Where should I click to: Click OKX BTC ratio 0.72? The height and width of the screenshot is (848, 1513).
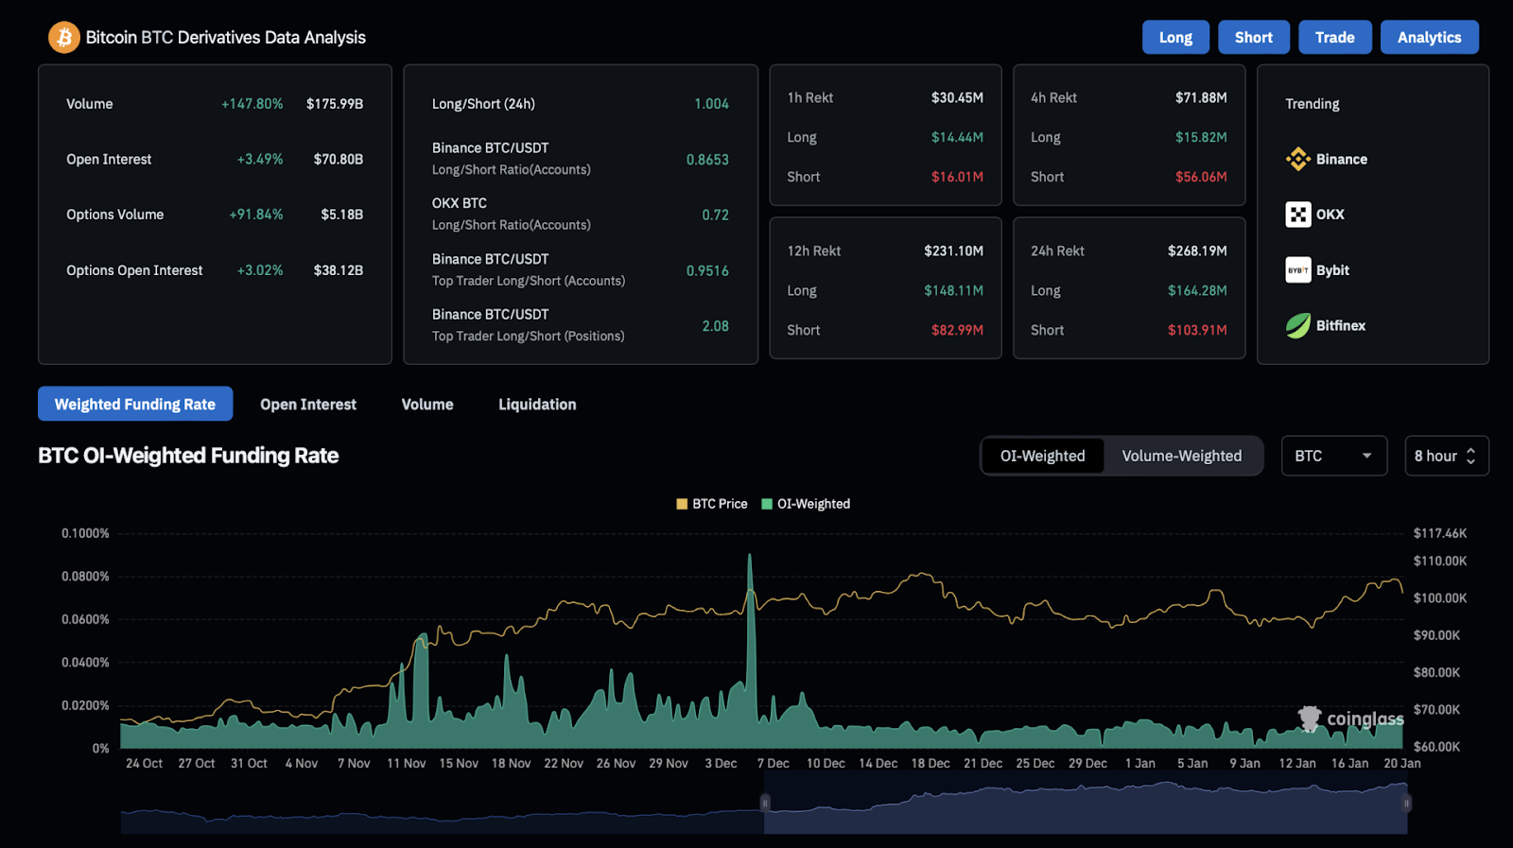pyautogui.click(x=716, y=215)
